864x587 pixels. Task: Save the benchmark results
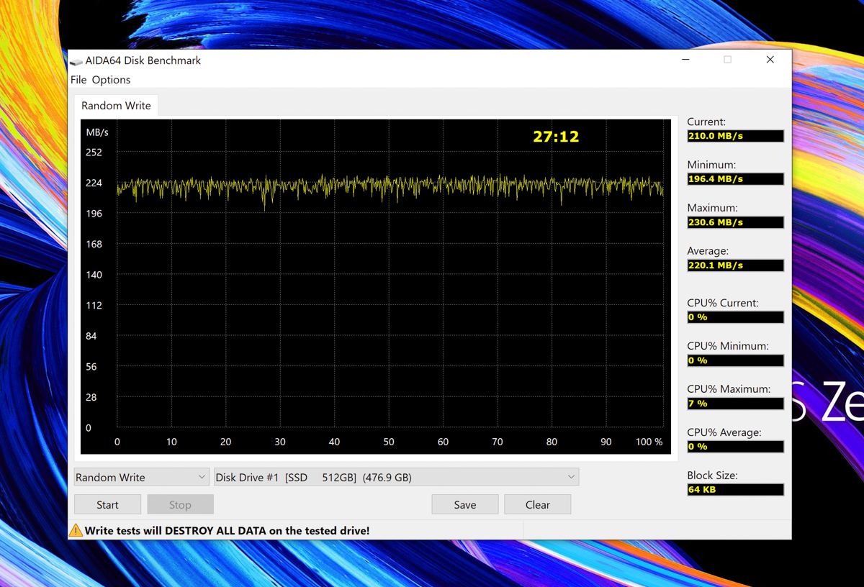pos(464,505)
